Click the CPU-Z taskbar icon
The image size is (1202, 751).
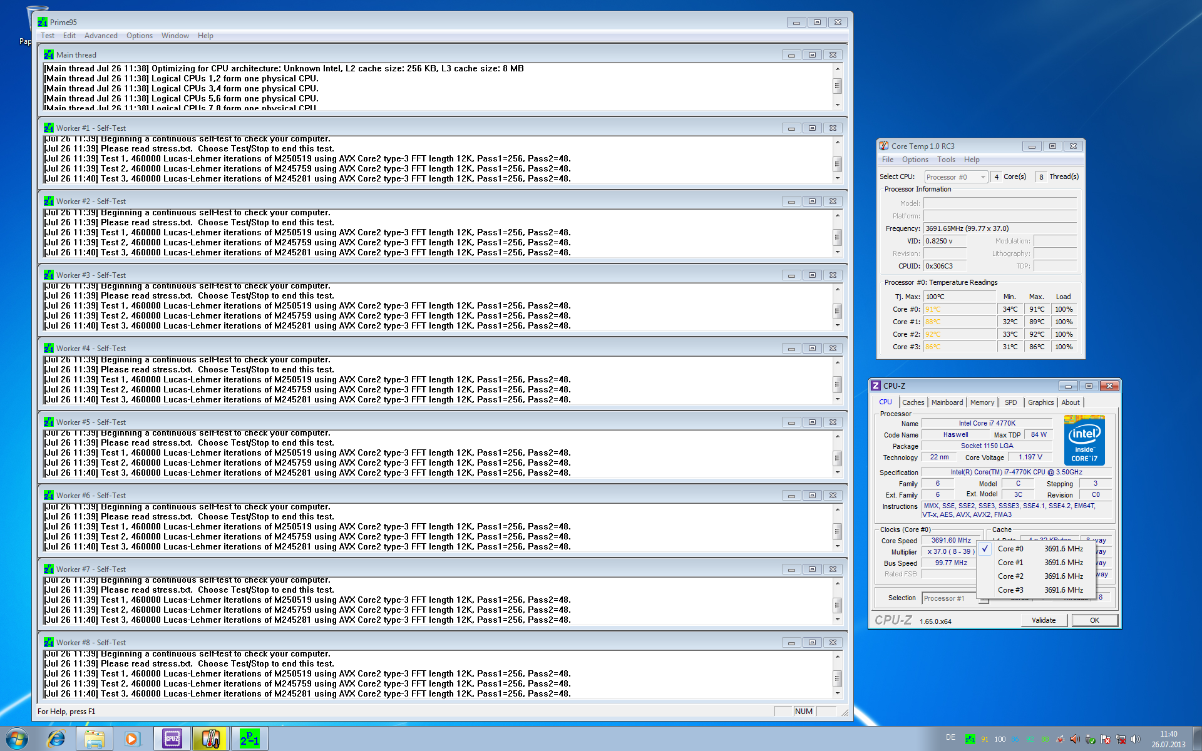(172, 739)
